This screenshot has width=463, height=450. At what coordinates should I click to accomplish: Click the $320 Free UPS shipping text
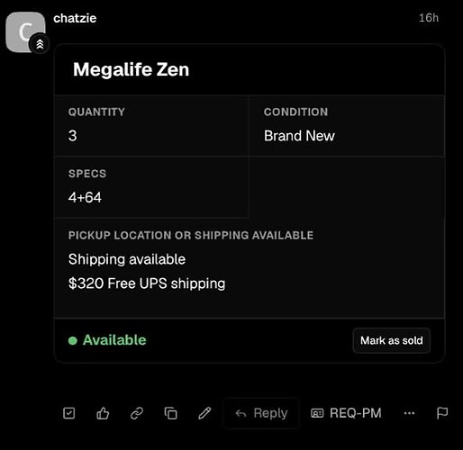click(147, 283)
